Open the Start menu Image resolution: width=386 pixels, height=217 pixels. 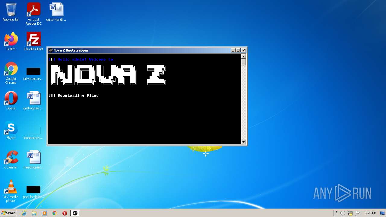[x=8, y=213]
